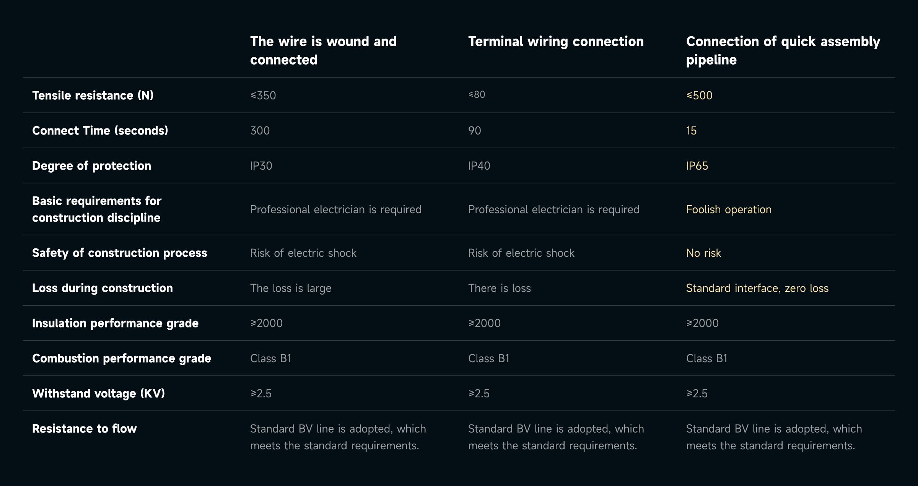Click 'Connection of quick assembly pipeline' header
The width and height of the screenshot is (918, 486).
click(x=783, y=50)
